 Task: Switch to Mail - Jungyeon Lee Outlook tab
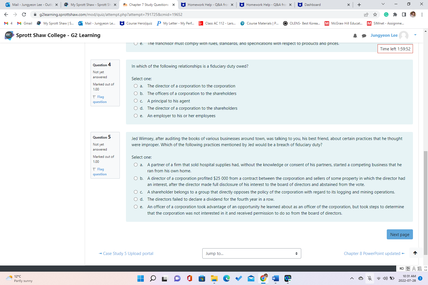(31, 5)
